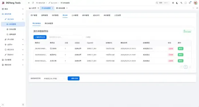Click 解封 for the row unbanned 21:18:59
199x107 pixels.
[181, 61]
